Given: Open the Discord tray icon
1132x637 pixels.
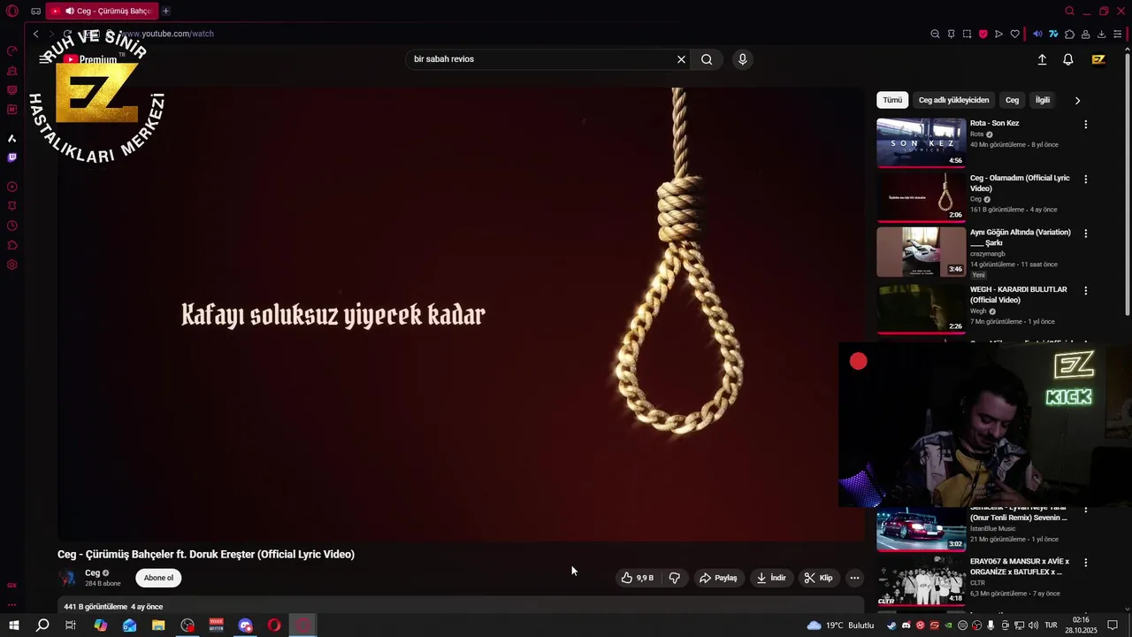Looking at the screenshot, I should 906,625.
